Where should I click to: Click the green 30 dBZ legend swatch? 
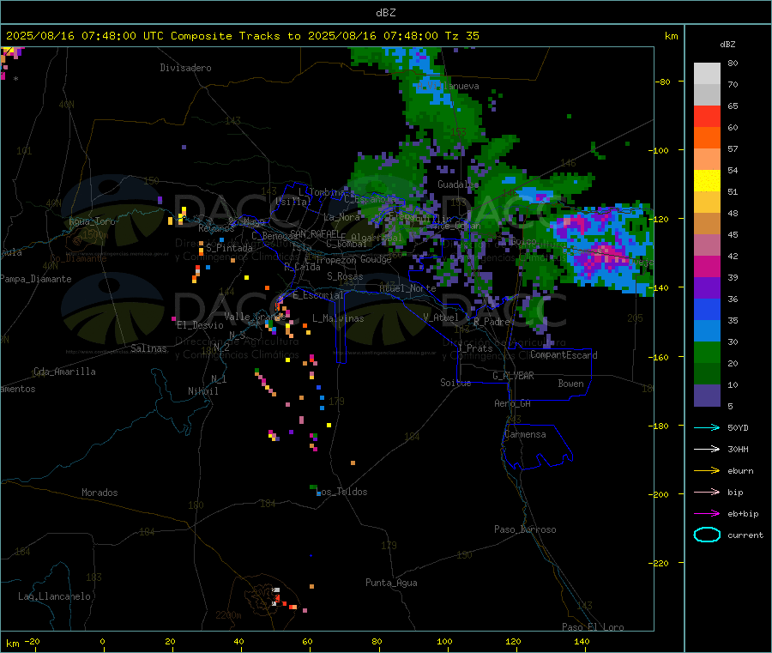pos(707,352)
